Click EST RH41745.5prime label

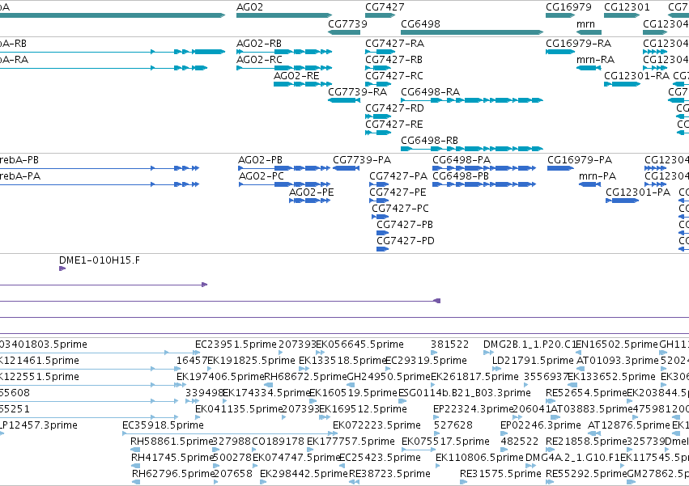[172, 458]
